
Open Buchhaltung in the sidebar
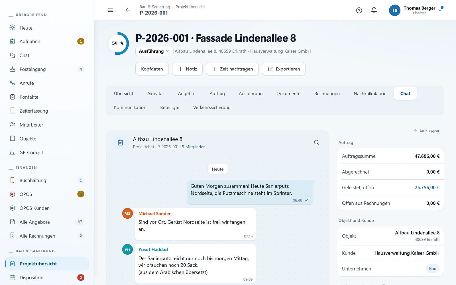coord(47,180)
